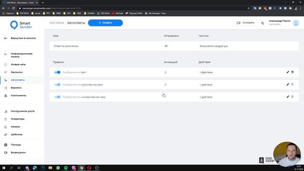Open WhatsApp from the taskbar
Screen dimensions: 304x171
(x=58, y=168)
